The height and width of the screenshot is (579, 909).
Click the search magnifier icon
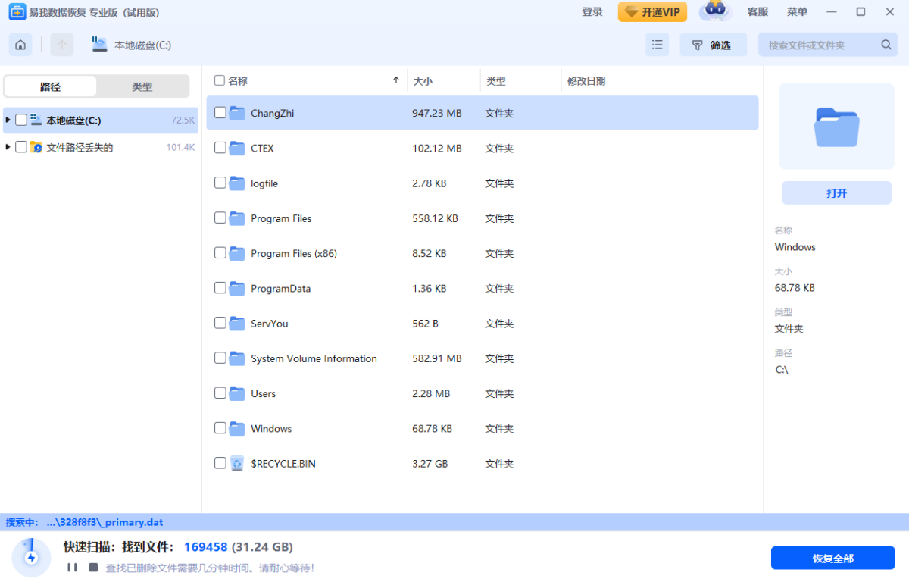[x=886, y=45]
